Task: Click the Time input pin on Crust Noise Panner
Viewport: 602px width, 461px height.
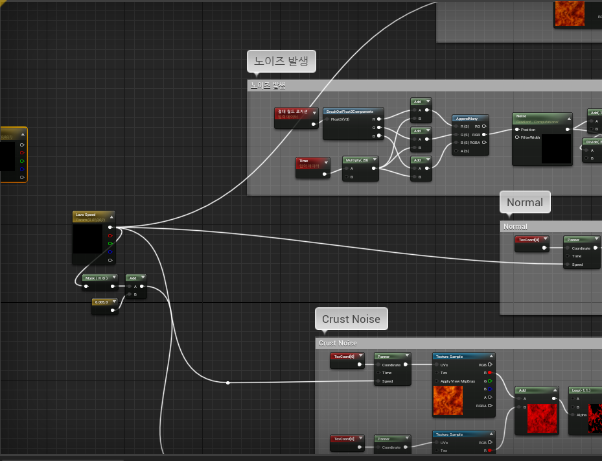Action: click(378, 373)
